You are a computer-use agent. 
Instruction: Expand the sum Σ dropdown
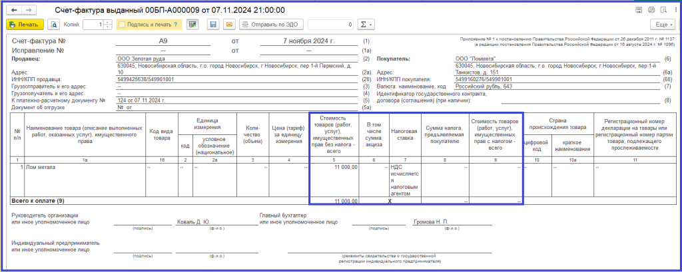pos(366,25)
